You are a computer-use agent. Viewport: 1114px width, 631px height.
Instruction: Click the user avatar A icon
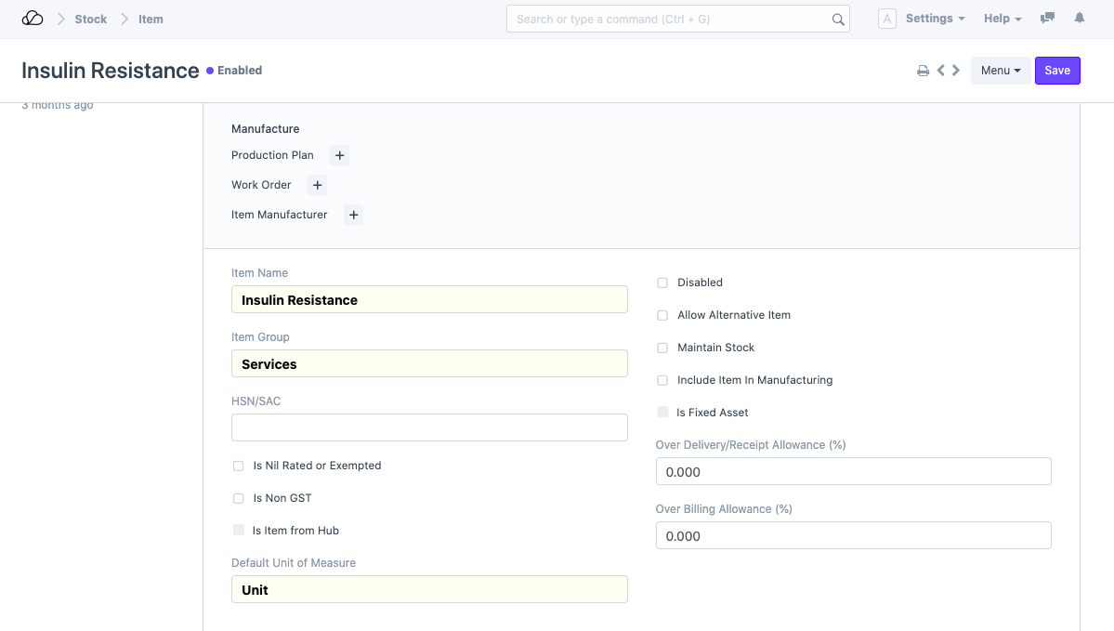coord(887,19)
